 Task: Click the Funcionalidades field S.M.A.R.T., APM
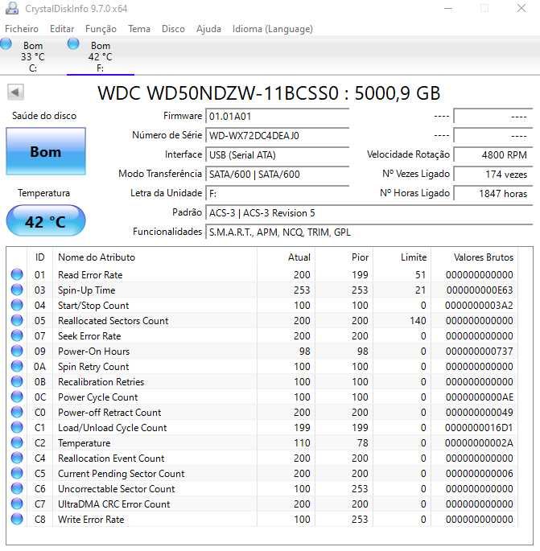click(369, 232)
